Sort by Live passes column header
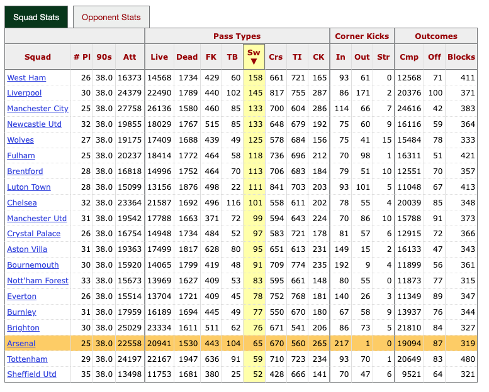The width and height of the screenshot is (489, 392). [x=159, y=57]
